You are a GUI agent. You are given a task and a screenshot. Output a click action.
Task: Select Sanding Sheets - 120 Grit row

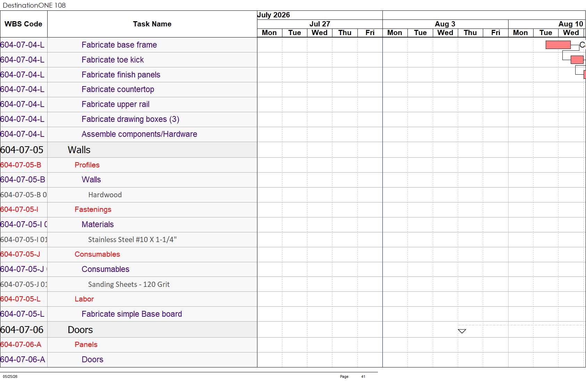point(129,284)
